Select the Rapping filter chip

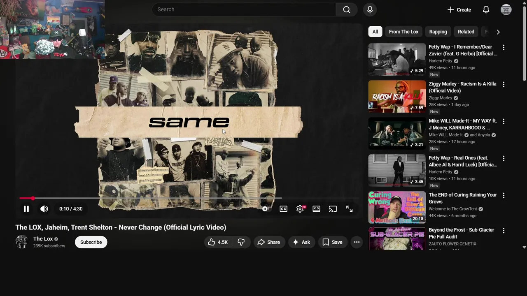438,32
